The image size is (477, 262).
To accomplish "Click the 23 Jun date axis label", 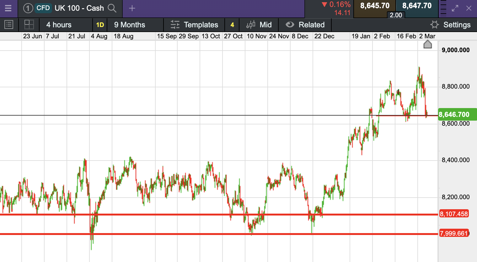I will 33,36.
